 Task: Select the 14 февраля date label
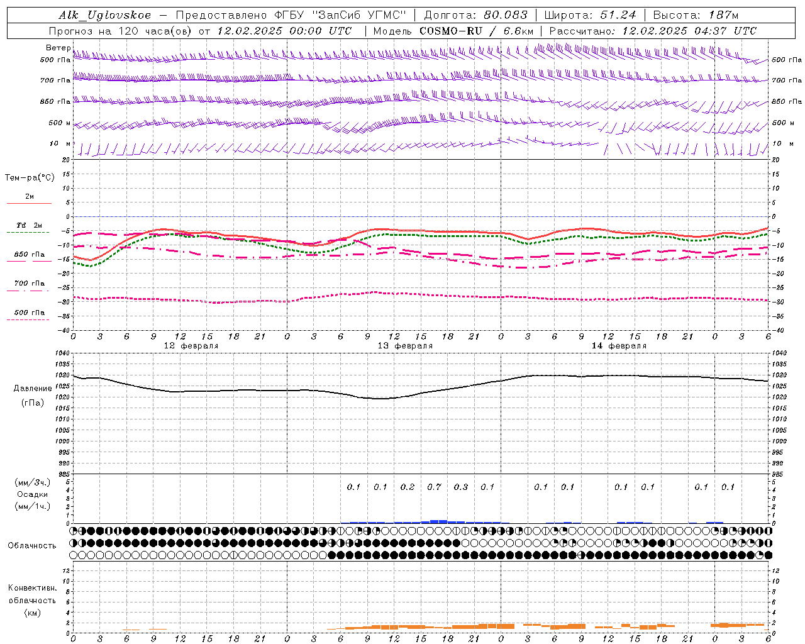click(x=619, y=346)
